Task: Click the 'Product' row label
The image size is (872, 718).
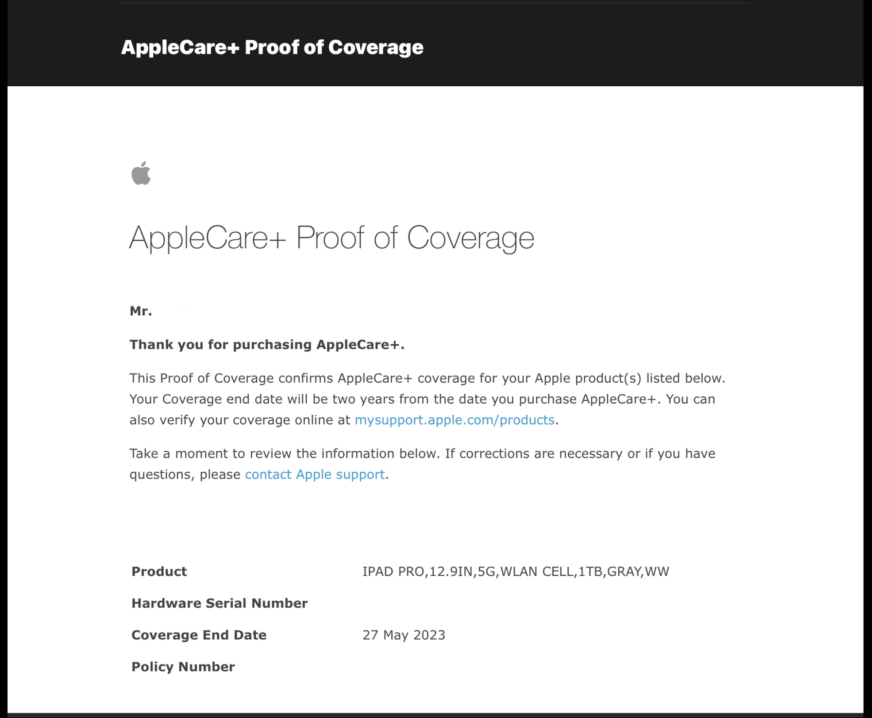Action: (x=159, y=572)
